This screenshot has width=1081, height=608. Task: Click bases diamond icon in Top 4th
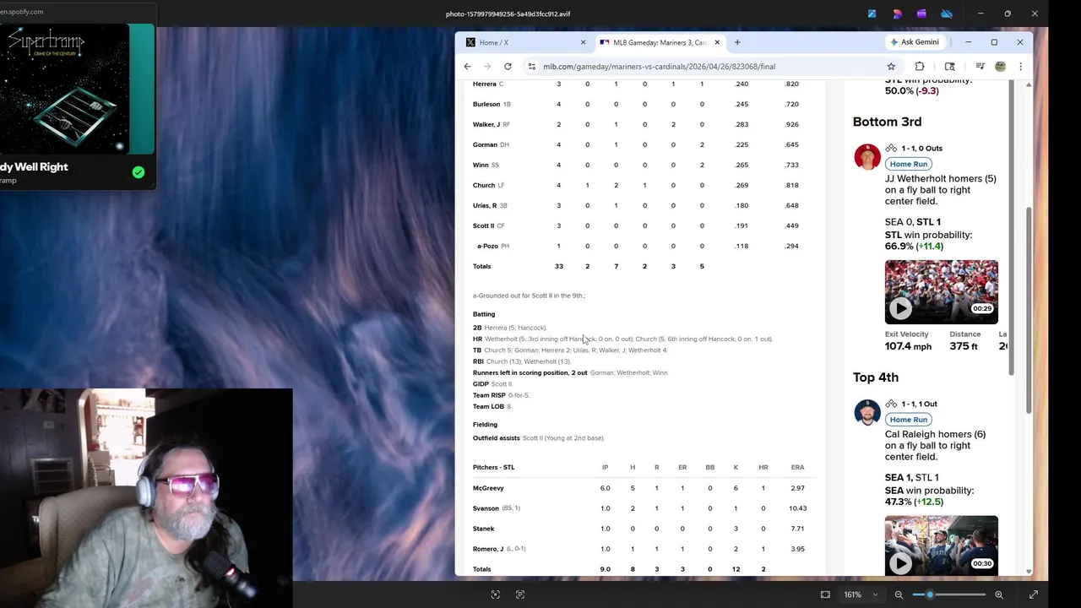(x=891, y=404)
